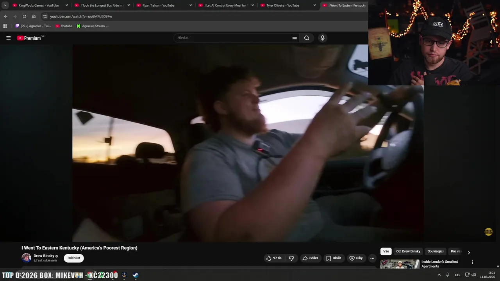Image resolution: width=500 pixels, height=281 pixels.
Task: Change the CES keyboard language
Action: (x=457, y=275)
